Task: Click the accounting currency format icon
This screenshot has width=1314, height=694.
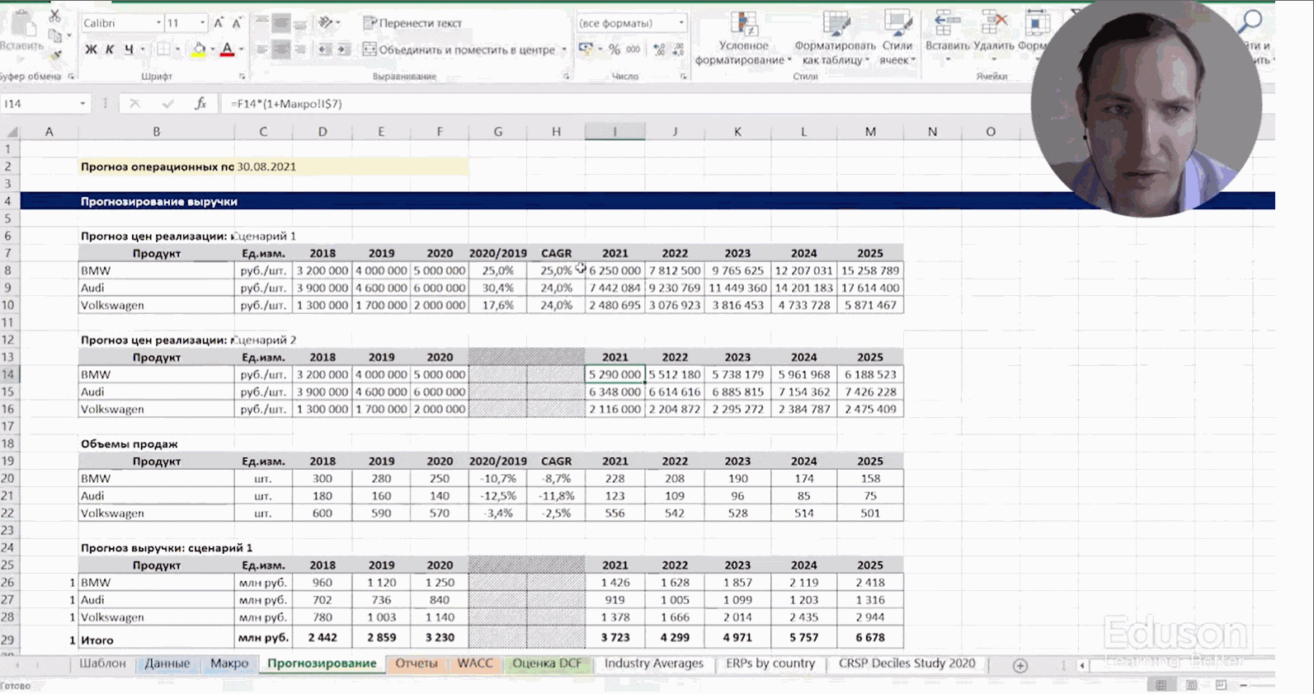Action: [586, 49]
